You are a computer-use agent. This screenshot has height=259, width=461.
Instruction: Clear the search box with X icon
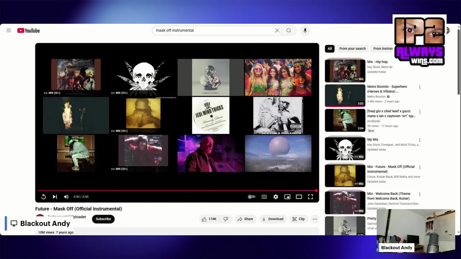coord(277,31)
